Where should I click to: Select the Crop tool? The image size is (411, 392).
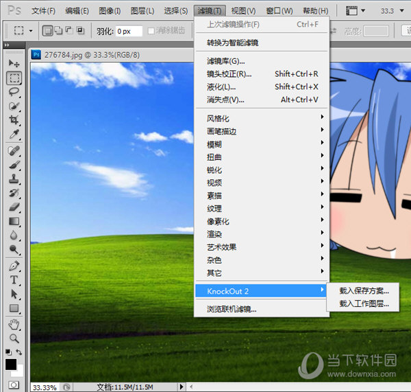tap(14, 120)
